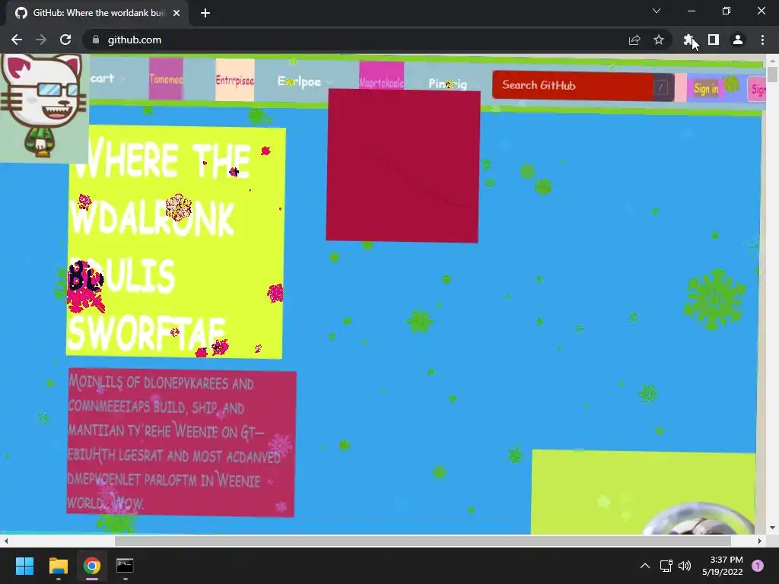Click the pink cut-off Sign up button
This screenshot has height=584, width=779.
(757, 90)
